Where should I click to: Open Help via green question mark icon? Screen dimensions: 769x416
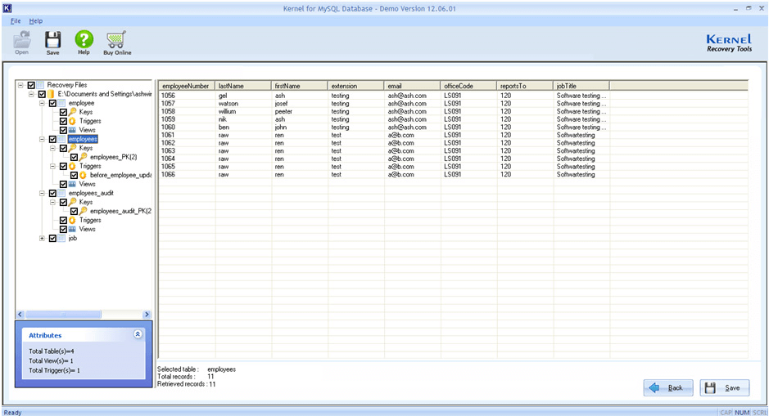[x=84, y=40]
